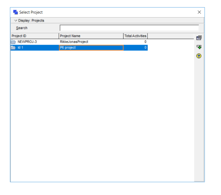The height and width of the screenshot is (195, 221).
Task: Click into the Search input field
Action: 129,28
